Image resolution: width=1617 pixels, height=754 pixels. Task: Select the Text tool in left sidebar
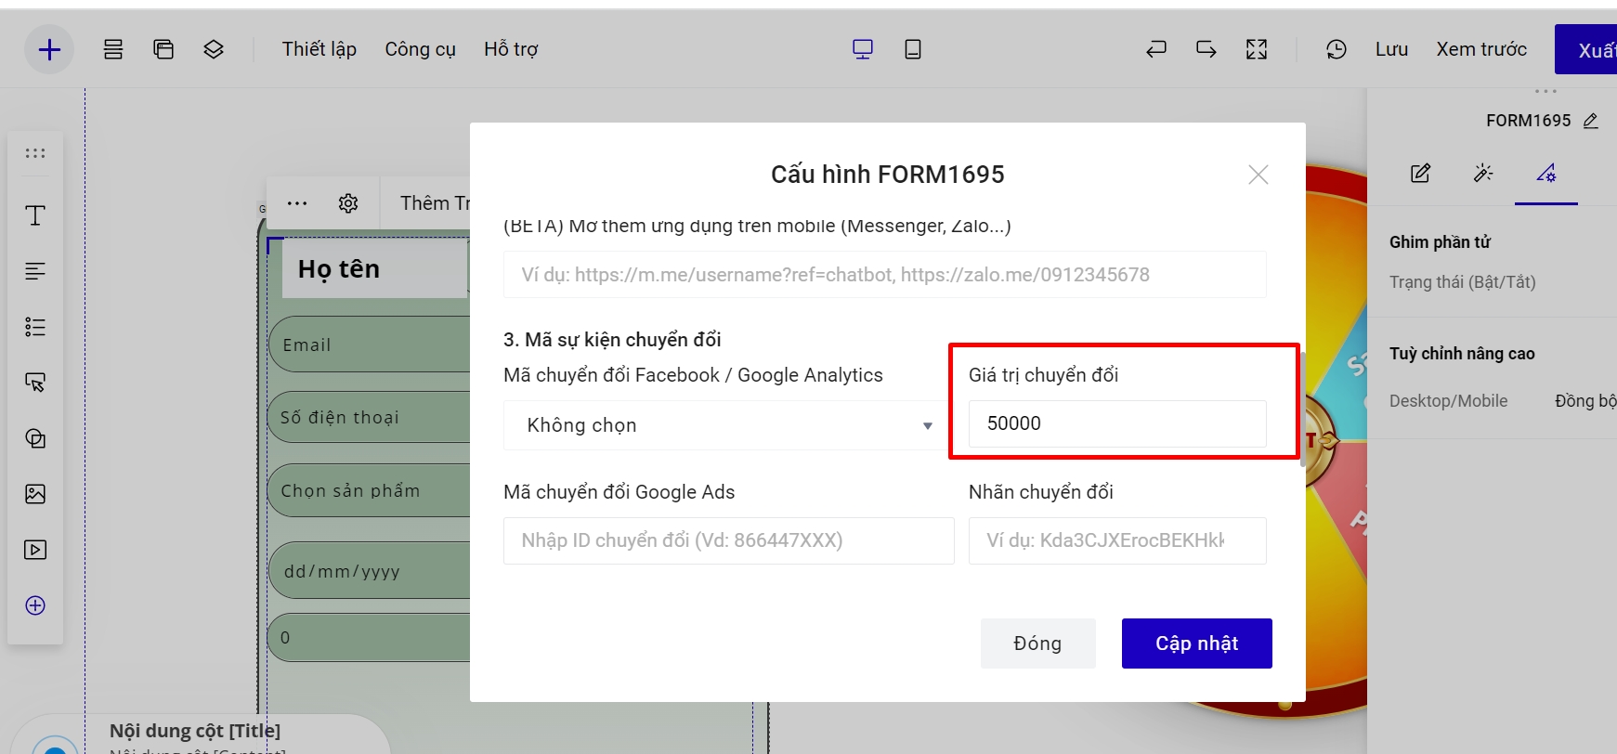[35, 215]
